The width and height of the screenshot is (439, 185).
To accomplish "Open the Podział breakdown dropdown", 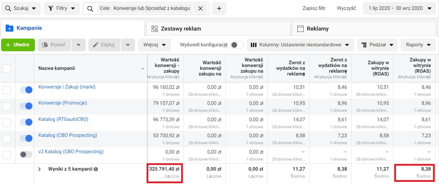I will [x=377, y=45].
